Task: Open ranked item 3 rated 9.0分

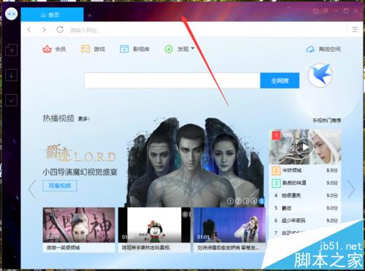Action: pyautogui.click(x=305, y=183)
